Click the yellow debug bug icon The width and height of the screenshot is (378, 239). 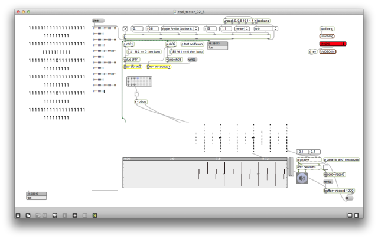(94, 215)
